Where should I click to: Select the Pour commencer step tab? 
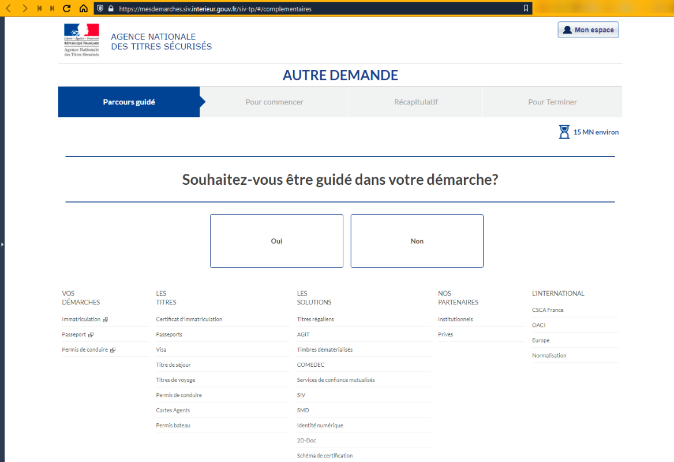tap(274, 102)
